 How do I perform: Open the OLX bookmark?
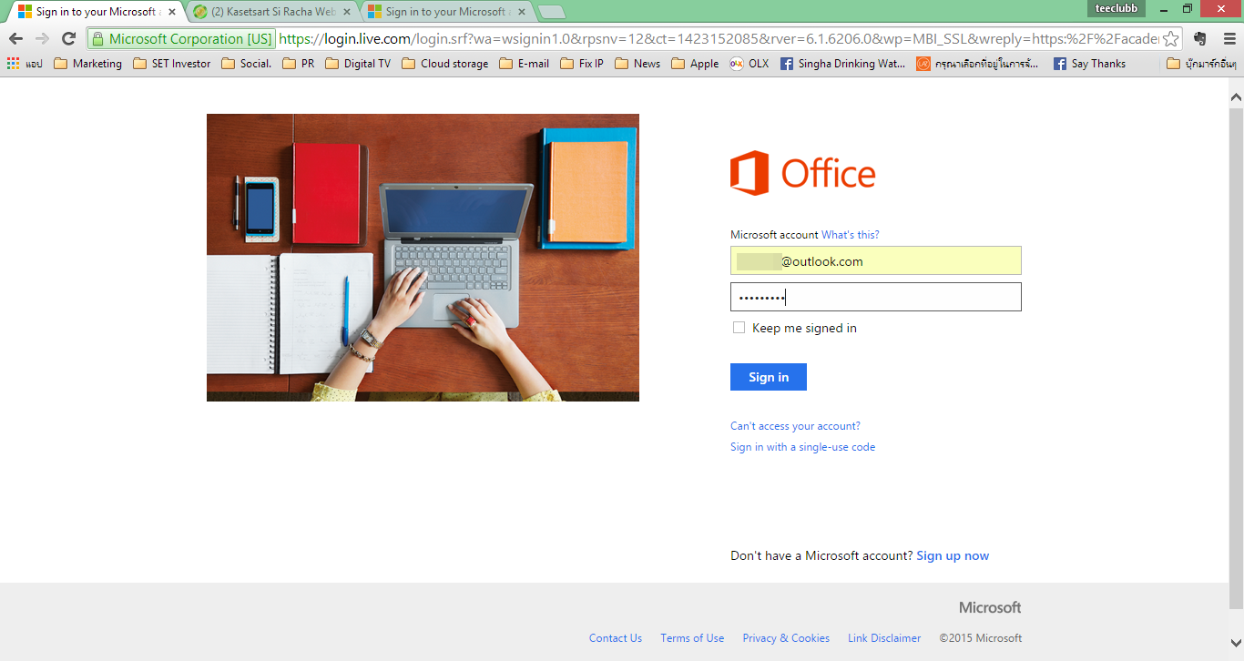pyautogui.click(x=749, y=64)
